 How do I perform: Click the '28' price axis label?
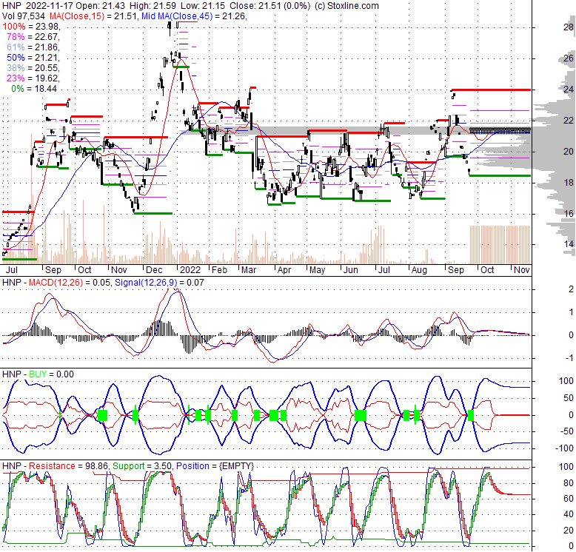[569, 27]
